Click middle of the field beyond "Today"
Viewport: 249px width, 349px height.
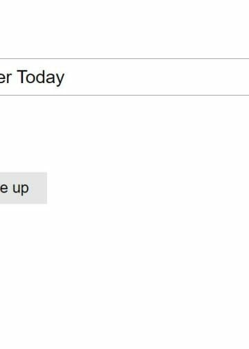point(157,77)
